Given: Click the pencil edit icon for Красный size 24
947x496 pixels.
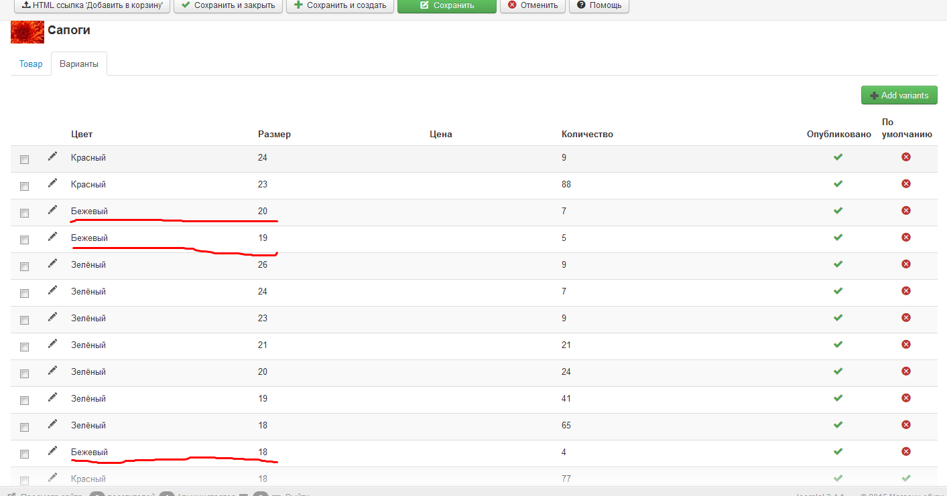Looking at the screenshot, I should [x=52, y=157].
